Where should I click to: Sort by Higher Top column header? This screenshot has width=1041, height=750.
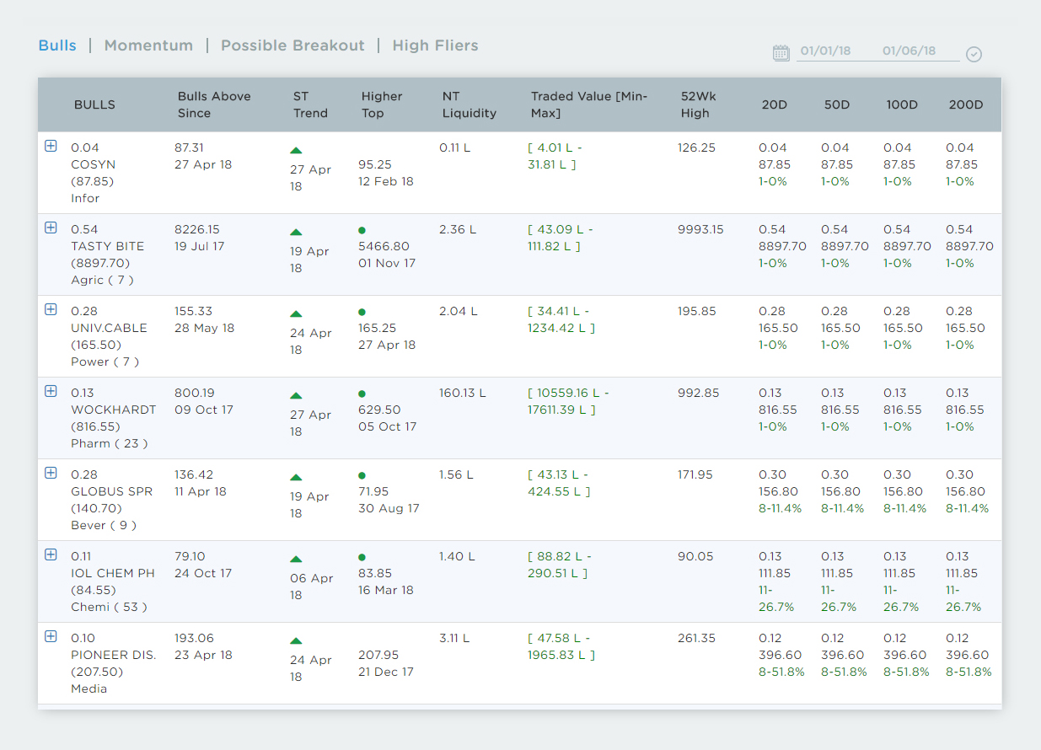click(x=382, y=104)
